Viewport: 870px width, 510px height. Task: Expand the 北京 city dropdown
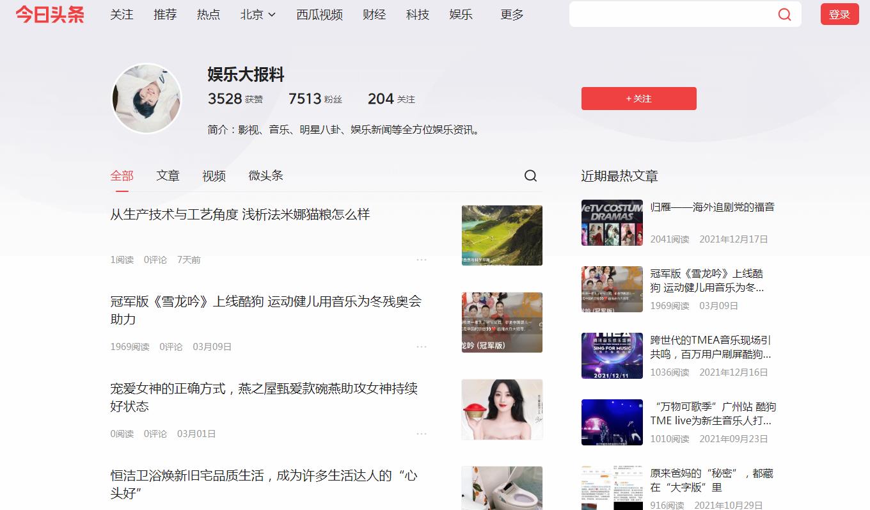coord(258,14)
